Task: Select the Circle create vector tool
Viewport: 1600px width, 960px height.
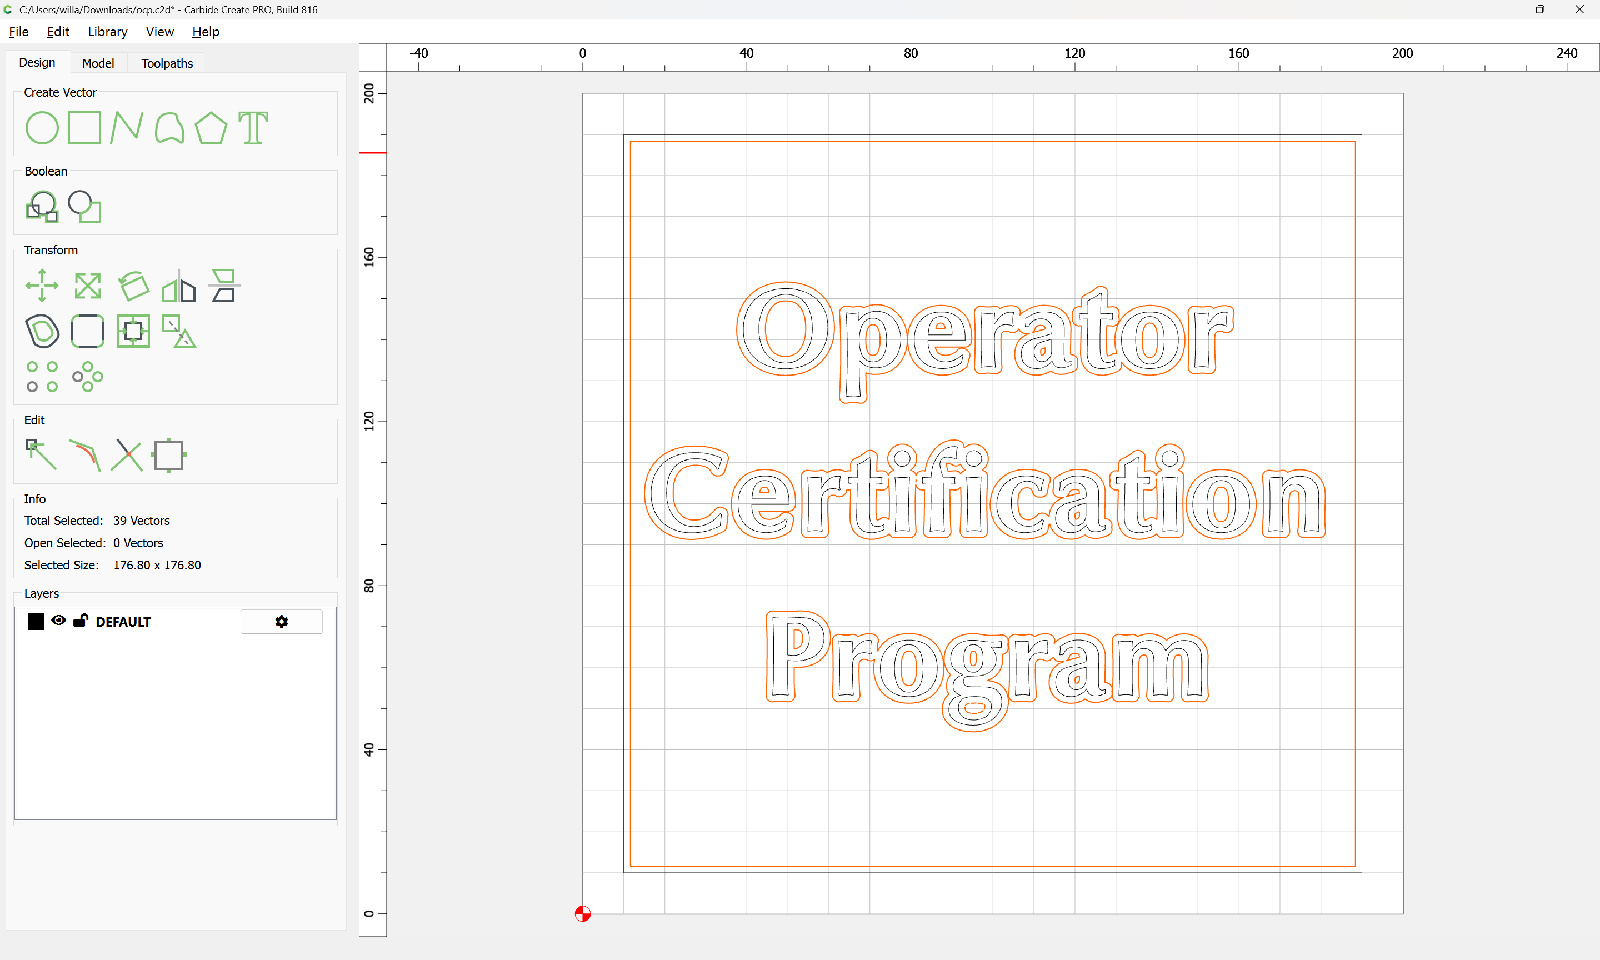Action: [42, 127]
